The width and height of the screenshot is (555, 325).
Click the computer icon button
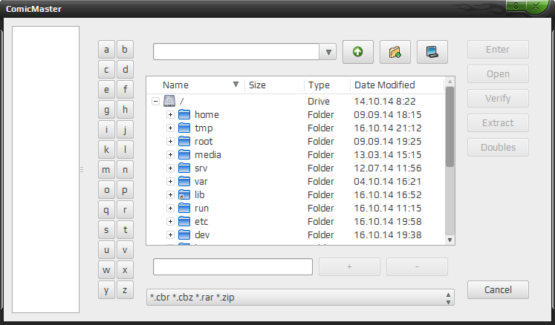pyautogui.click(x=432, y=52)
